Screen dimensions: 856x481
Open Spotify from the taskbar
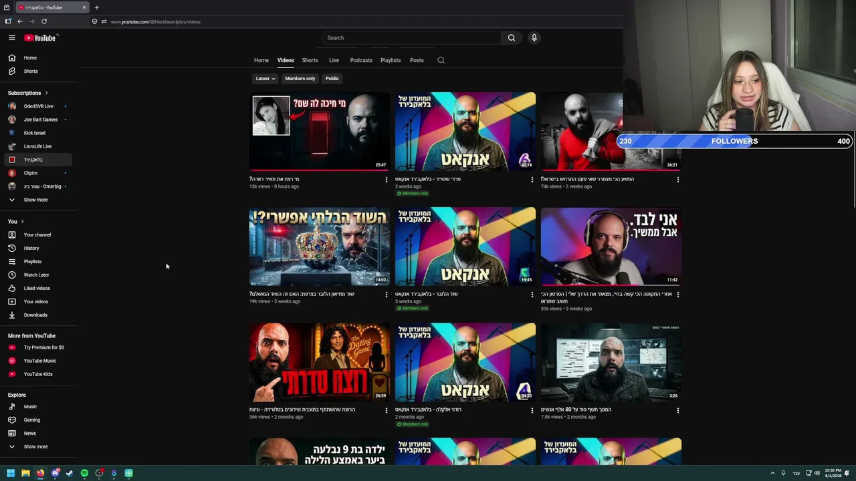click(84, 473)
